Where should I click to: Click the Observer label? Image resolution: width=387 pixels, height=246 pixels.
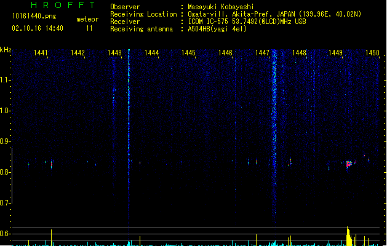(125, 7)
